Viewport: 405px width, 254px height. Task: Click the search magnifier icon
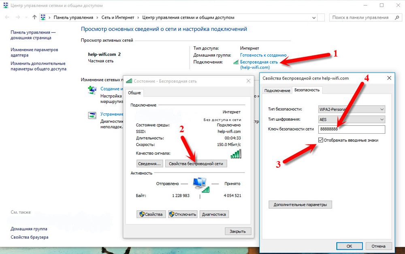coord(397,17)
